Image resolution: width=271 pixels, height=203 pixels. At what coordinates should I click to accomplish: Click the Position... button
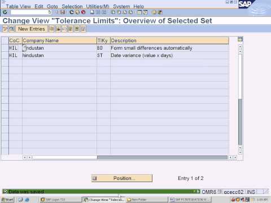122,178
